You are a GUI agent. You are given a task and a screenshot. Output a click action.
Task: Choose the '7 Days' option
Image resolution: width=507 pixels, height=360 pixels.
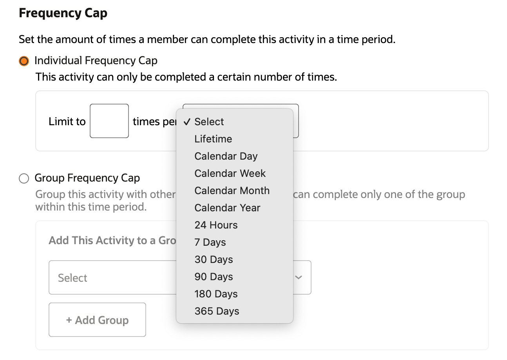[x=210, y=242]
